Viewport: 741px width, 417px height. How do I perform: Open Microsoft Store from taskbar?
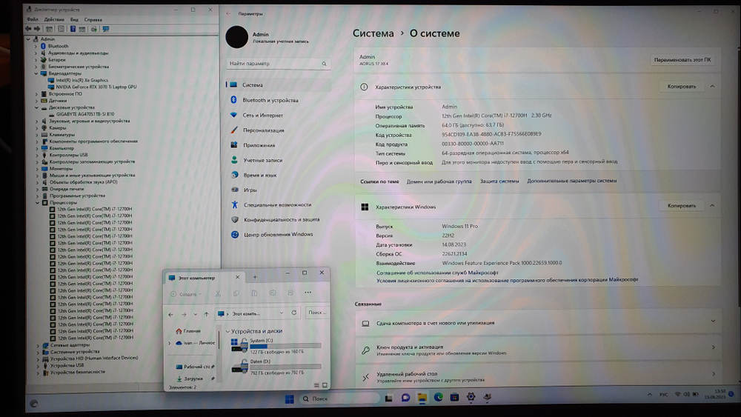click(455, 398)
